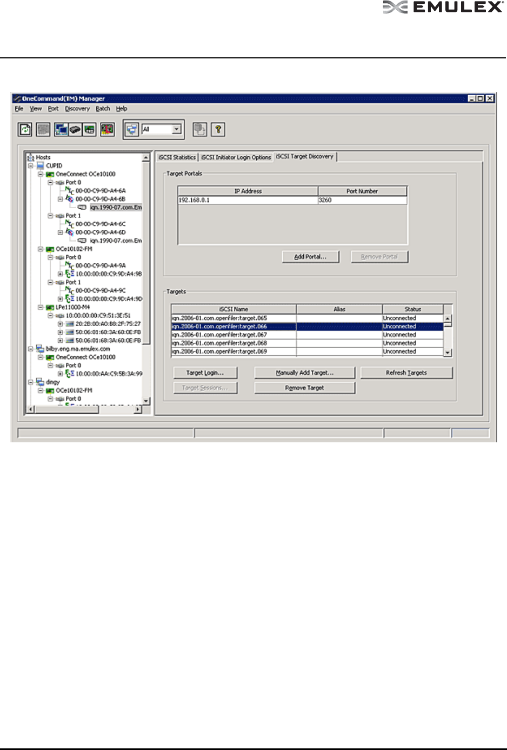
Task: Click the NIC icon beside 00-00-C9-9D-A4-6A
Action: [x=70, y=190]
